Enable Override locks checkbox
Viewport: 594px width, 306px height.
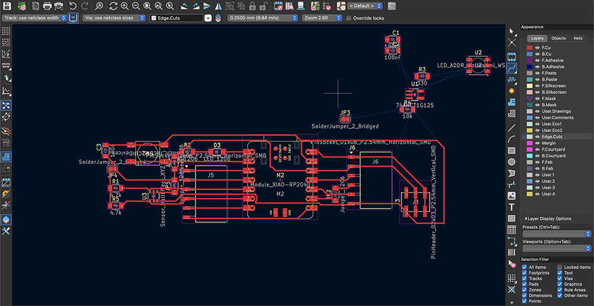pos(349,18)
